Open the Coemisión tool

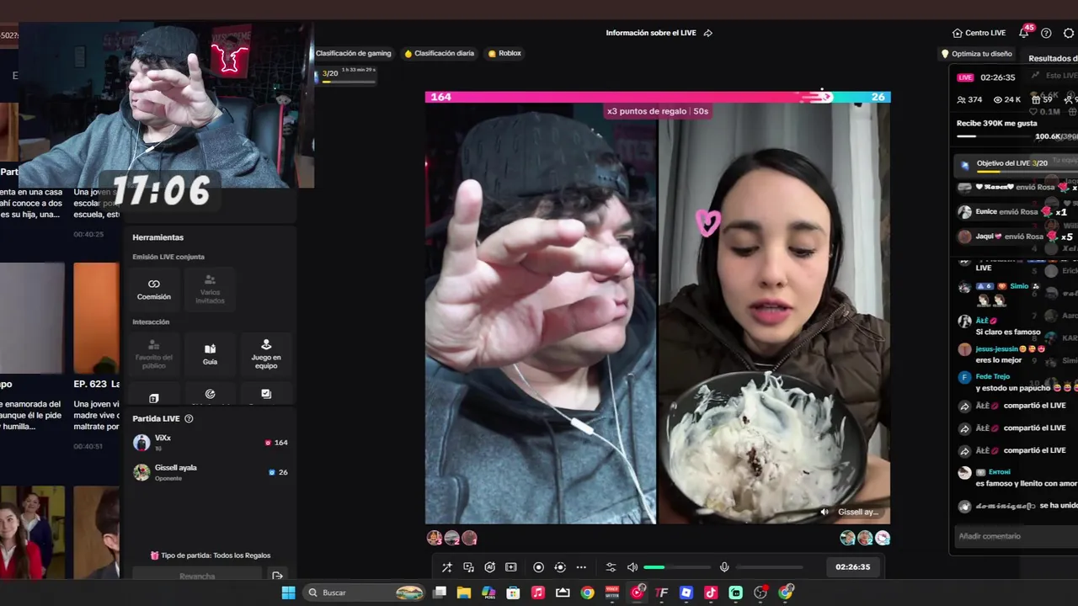tap(153, 289)
